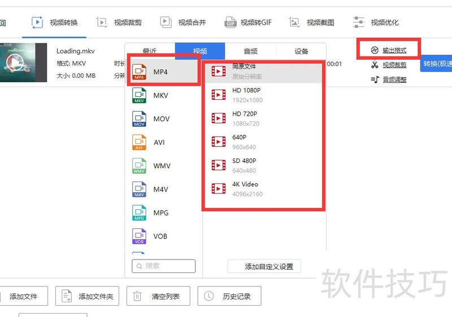This screenshot has height=317, width=452.
Task: Switch to the 音频 tab
Action: (250, 51)
